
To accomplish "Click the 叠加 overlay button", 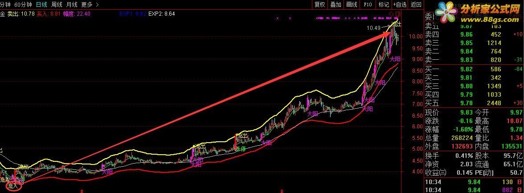I will (336, 4).
